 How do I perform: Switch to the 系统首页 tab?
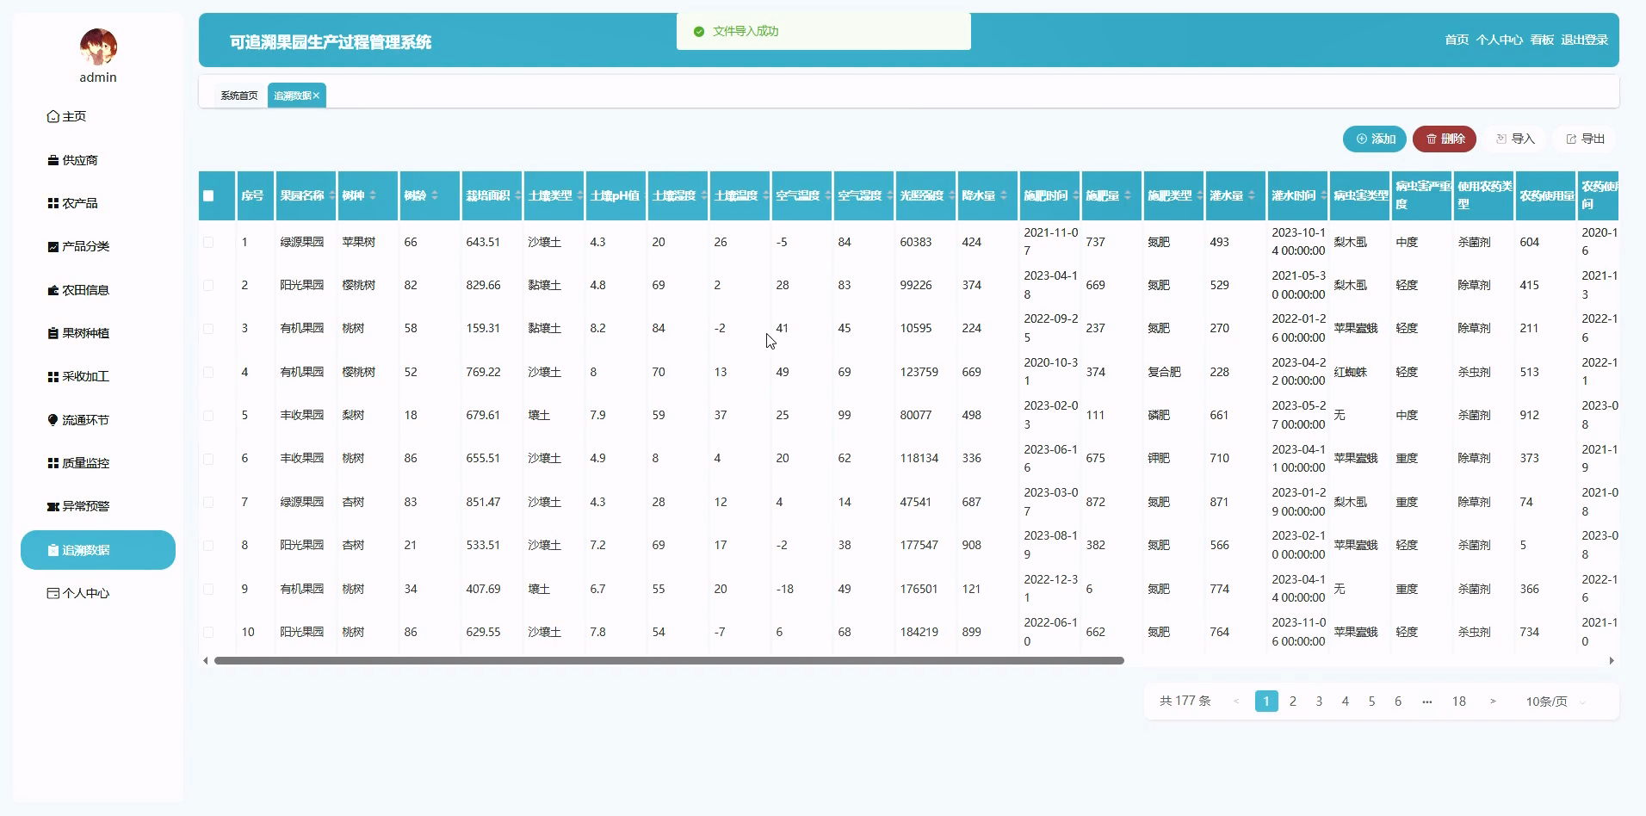point(238,96)
